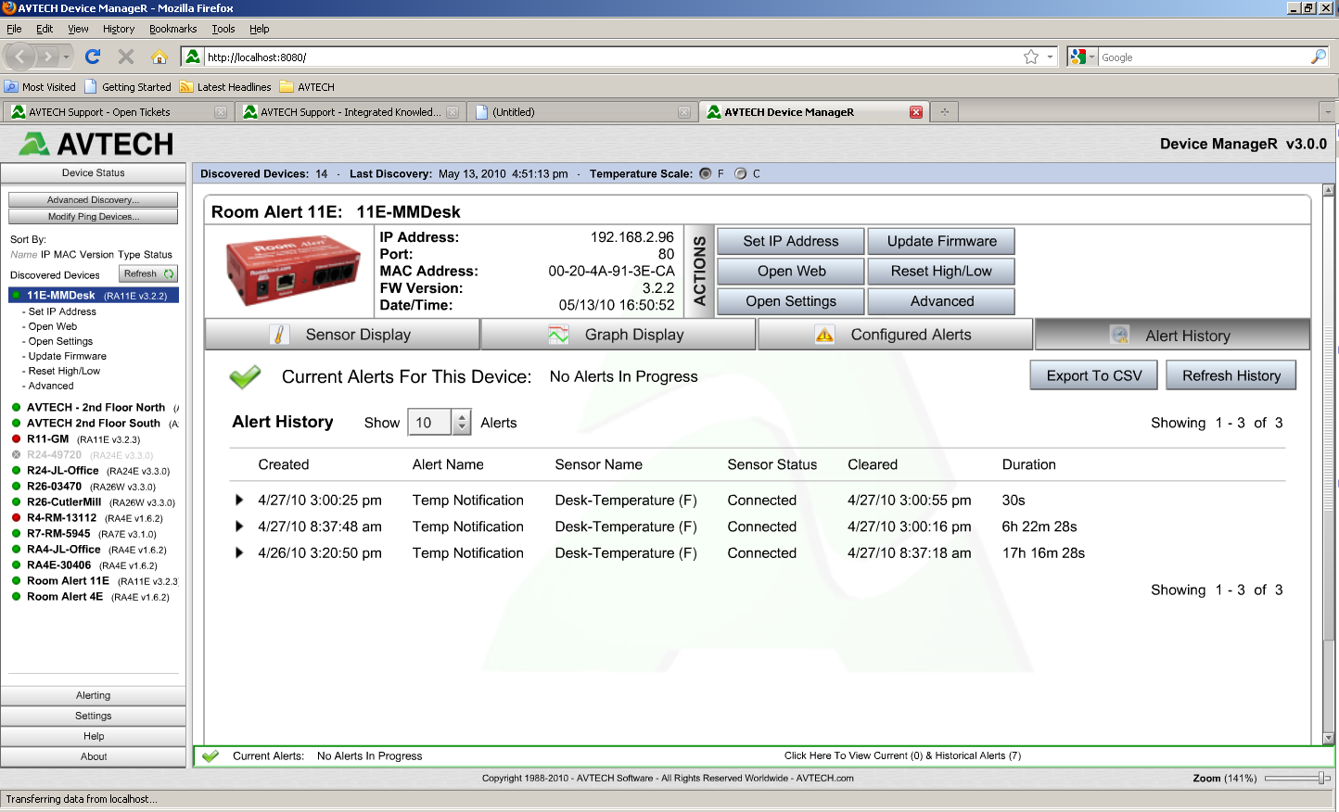Select Fahrenheit temperature scale radio
Screen dimensions: 1339x812
pyautogui.click(x=706, y=173)
